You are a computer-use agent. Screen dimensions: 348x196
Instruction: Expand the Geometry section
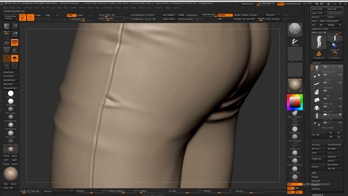click(318, 195)
